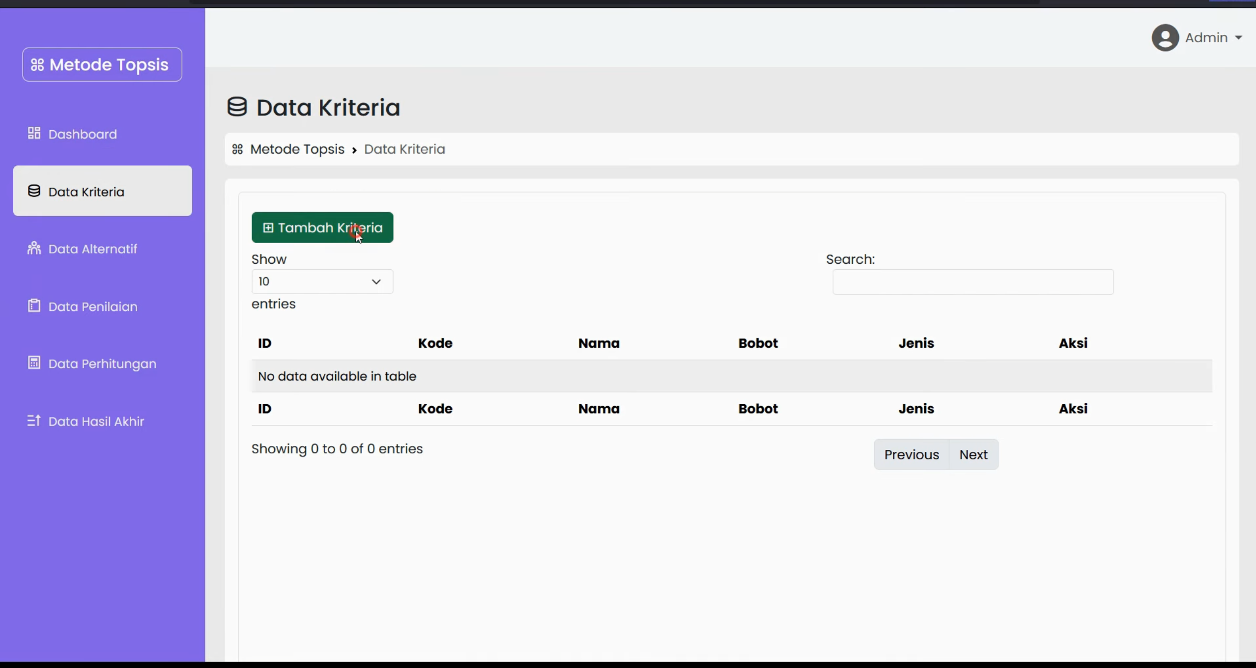
Task: Sort table by Bobot header column
Action: [x=758, y=343]
